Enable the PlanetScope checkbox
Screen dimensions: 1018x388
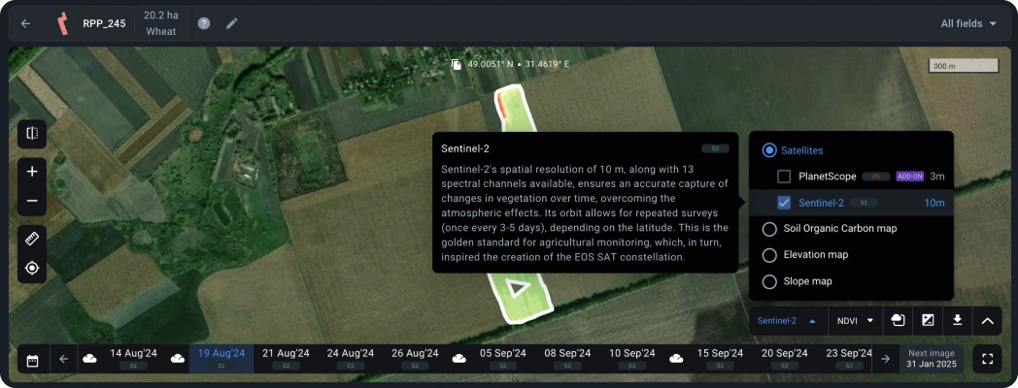point(784,177)
